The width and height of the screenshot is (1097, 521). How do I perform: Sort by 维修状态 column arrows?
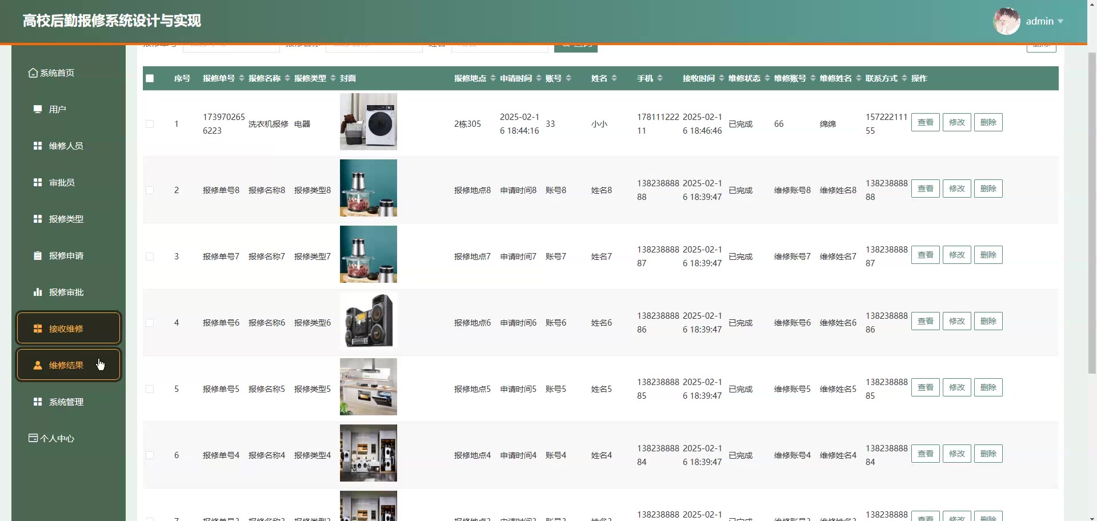[x=767, y=78]
